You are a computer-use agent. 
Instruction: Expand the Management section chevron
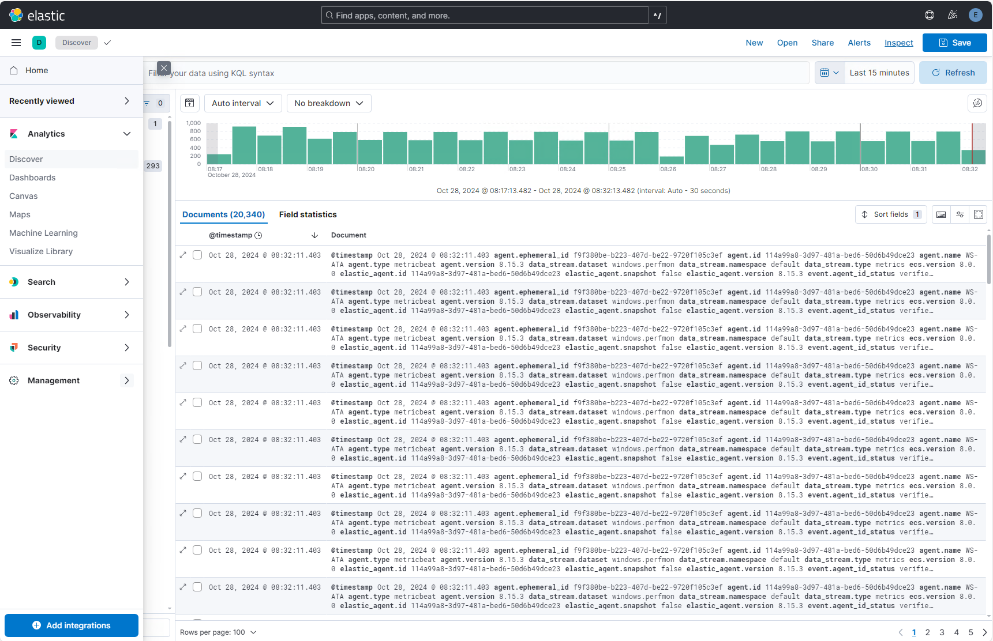tap(127, 380)
